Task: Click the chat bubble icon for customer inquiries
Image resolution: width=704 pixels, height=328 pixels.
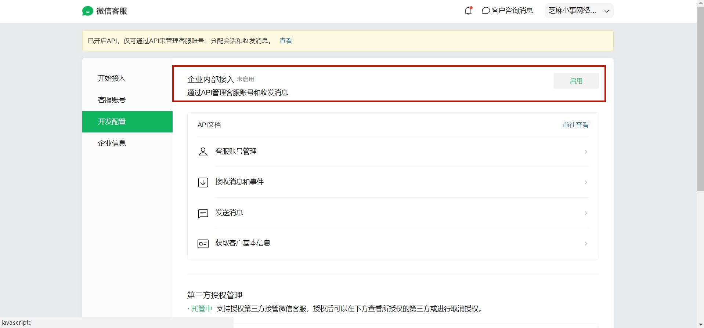Action: pyautogui.click(x=486, y=11)
